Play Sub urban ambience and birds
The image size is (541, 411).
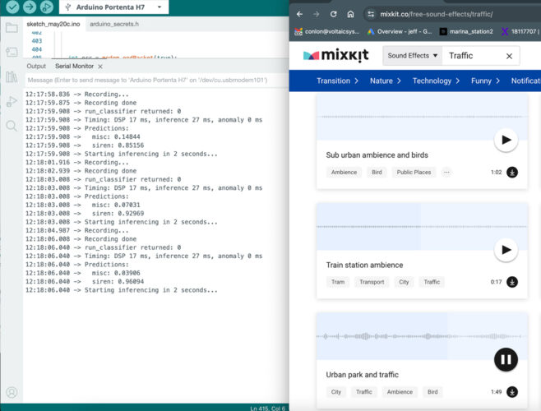tap(506, 140)
